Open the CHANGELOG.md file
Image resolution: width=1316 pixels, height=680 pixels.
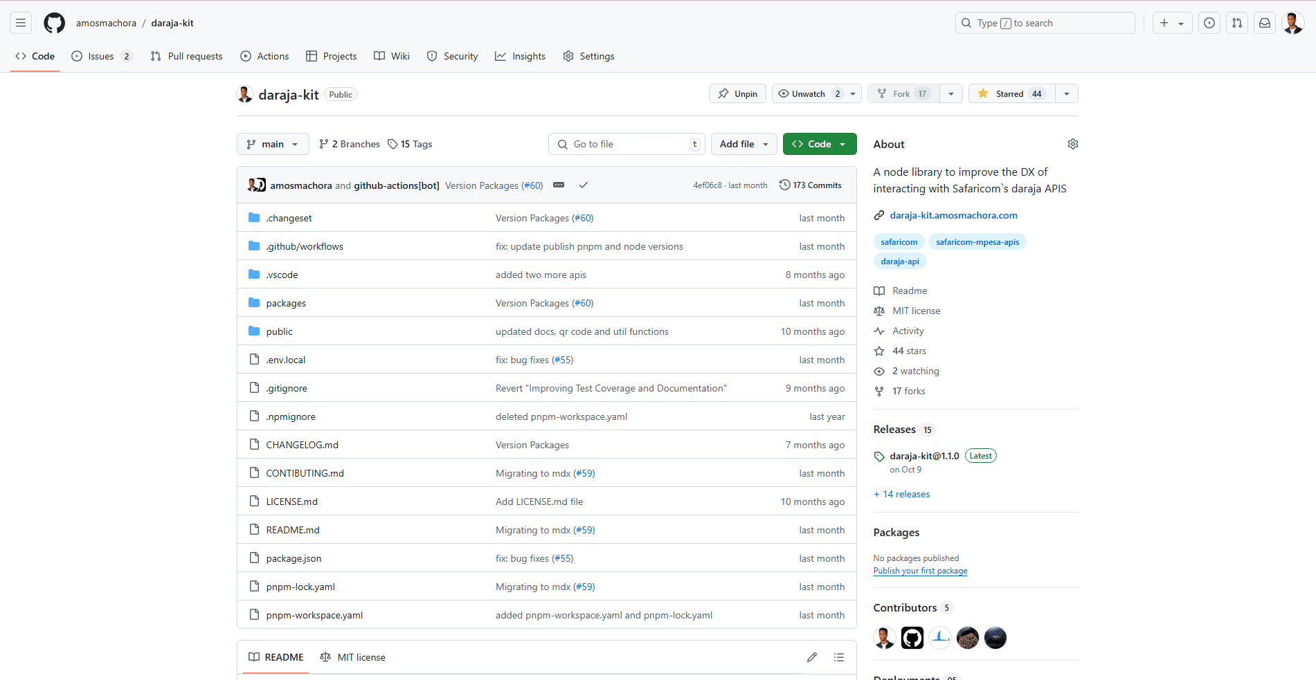(x=302, y=445)
